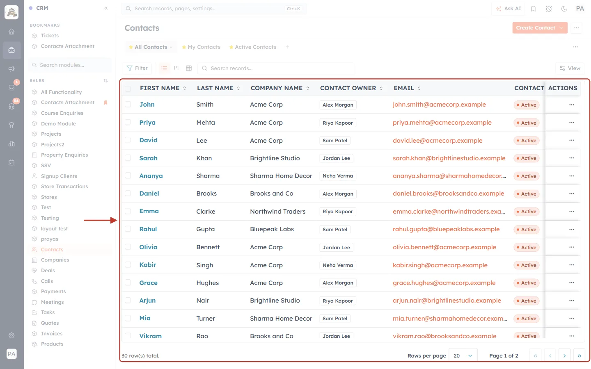Check the box for Sarah Khan
Screen dimensions: 591x369
pyautogui.click(x=128, y=158)
